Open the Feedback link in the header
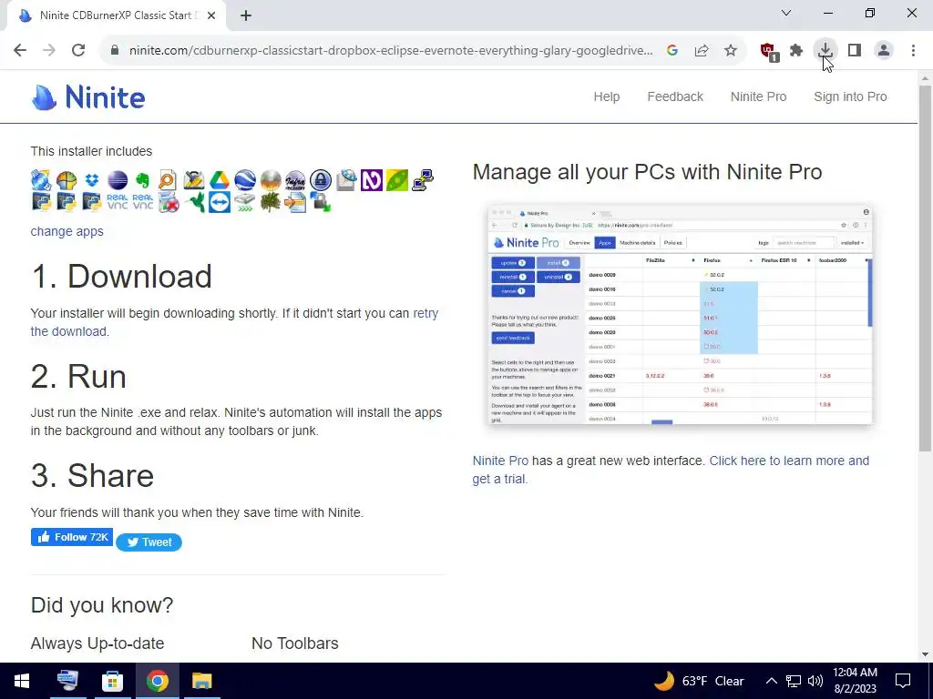This screenshot has width=933, height=699. pyautogui.click(x=675, y=96)
